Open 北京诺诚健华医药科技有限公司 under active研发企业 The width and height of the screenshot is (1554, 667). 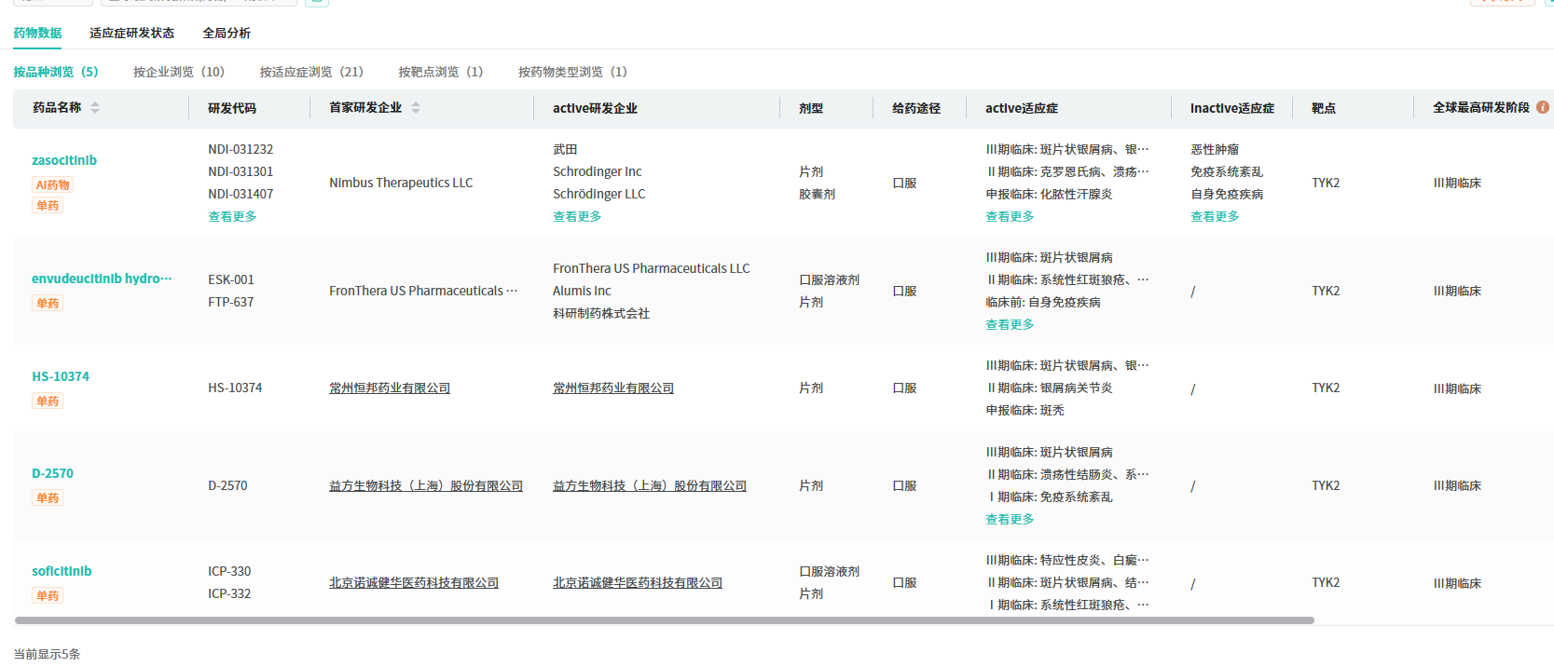tap(638, 583)
